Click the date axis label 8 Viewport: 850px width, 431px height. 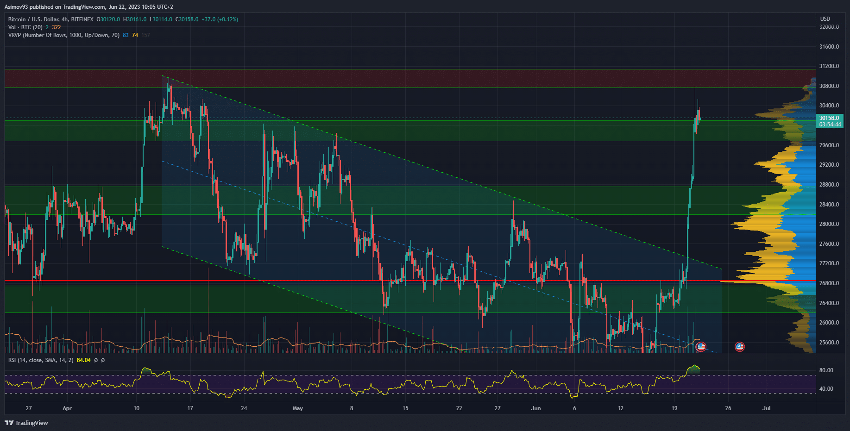(352, 408)
